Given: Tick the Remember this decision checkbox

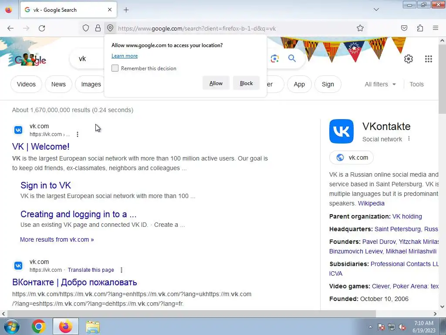Looking at the screenshot, I should pos(115,68).
